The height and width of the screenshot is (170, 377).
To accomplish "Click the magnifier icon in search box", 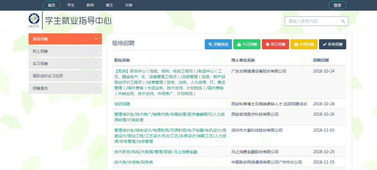I will 343,21.
